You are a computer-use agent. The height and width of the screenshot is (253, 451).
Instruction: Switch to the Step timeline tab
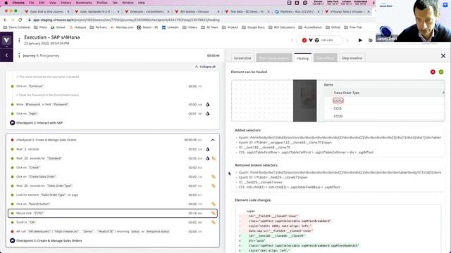click(x=352, y=58)
